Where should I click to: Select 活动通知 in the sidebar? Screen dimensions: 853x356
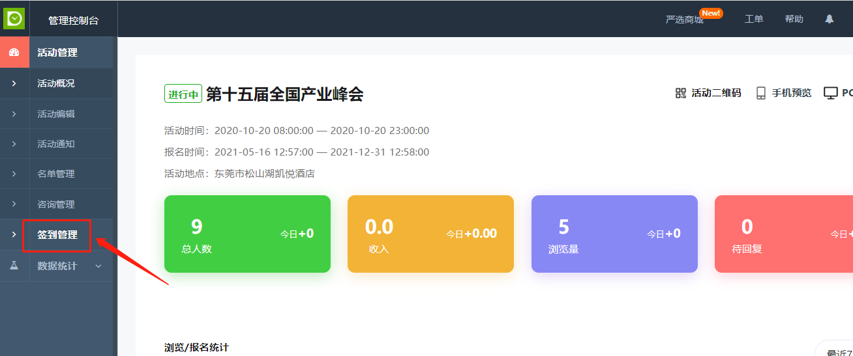56,144
